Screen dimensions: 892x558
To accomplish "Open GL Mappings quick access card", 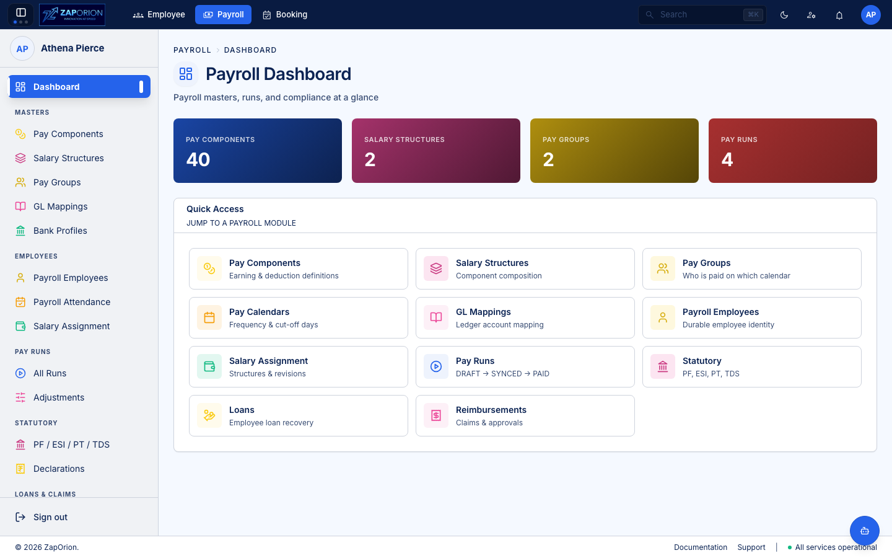I will pos(525,317).
